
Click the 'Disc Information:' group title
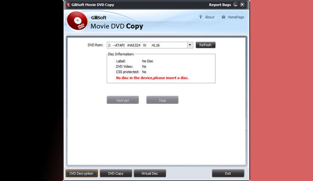click(x=121, y=54)
